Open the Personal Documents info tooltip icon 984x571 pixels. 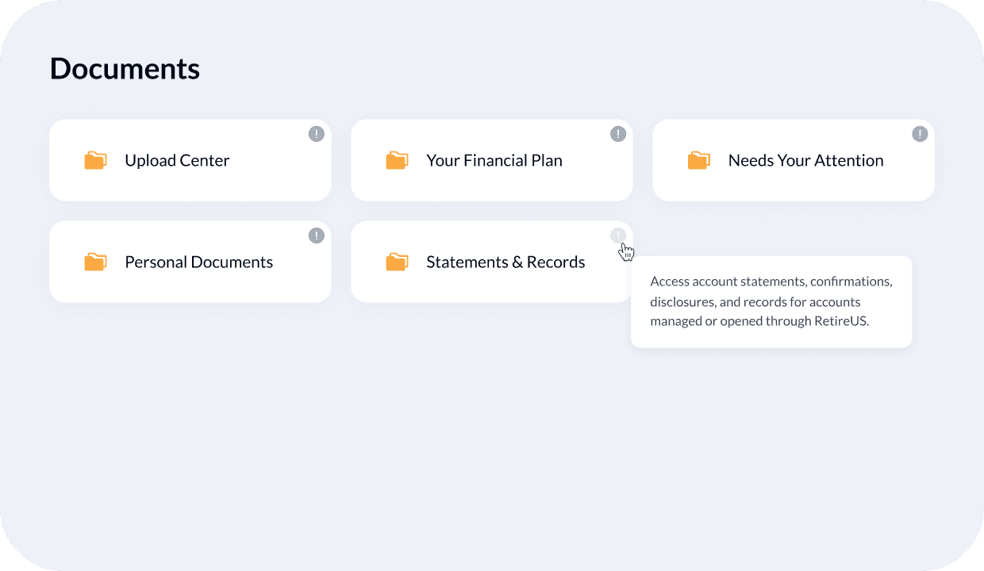click(x=317, y=236)
